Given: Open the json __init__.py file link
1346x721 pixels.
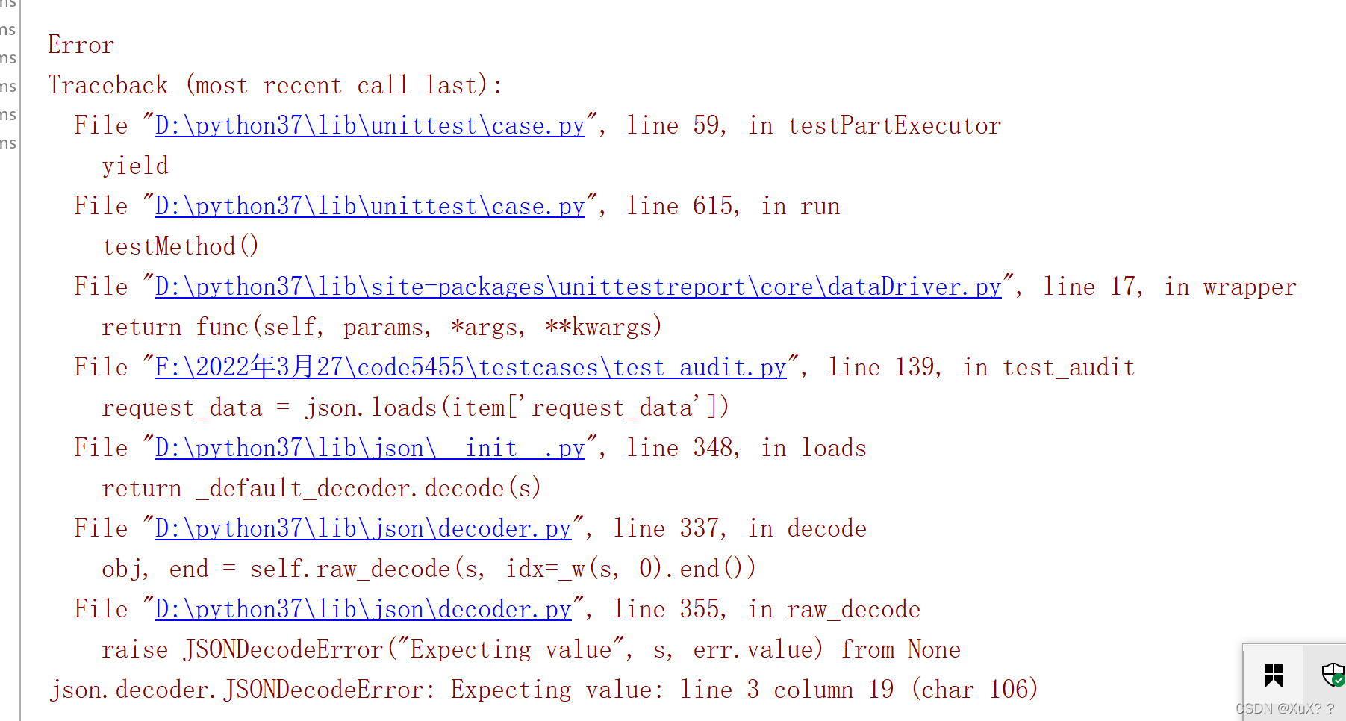Looking at the screenshot, I should (370, 448).
